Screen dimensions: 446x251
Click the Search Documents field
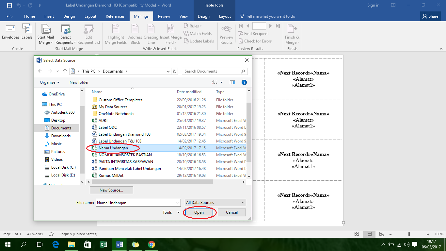coord(215,71)
